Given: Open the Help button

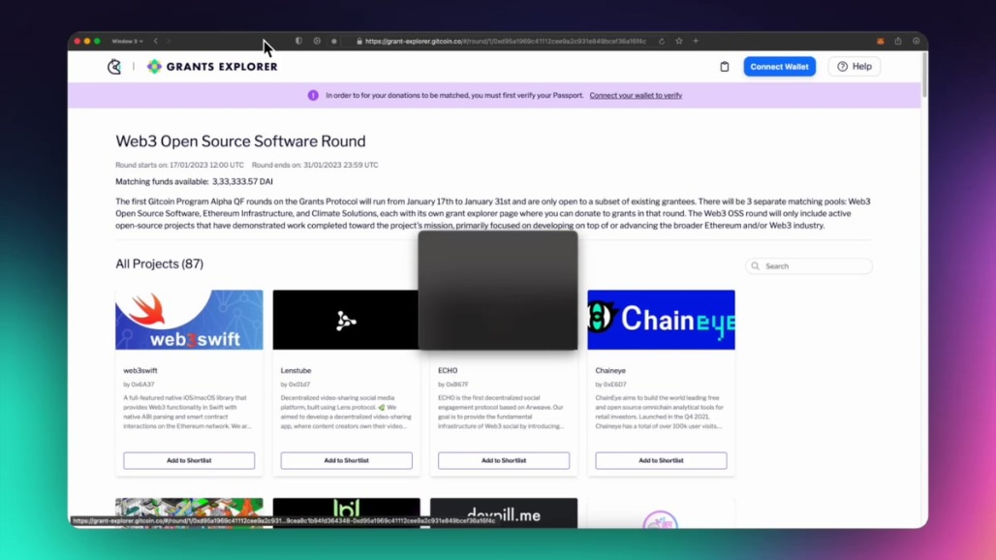Looking at the screenshot, I should pos(855,67).
